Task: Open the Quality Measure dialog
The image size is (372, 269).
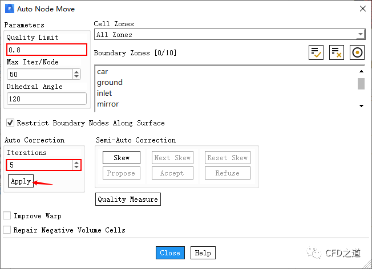Action: [128, 199]
